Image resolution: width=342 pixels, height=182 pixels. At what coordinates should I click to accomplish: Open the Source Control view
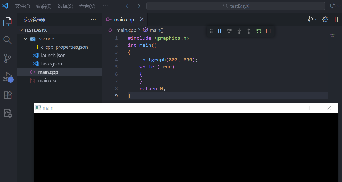click(x=7, y=58)
